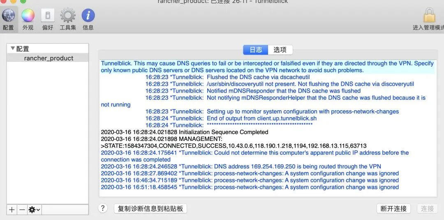This screenshot has height=220, width=444.
Task: Click log line 'End of output from client.up.tunnelblick.sh'
Action: tap(231, 118)
